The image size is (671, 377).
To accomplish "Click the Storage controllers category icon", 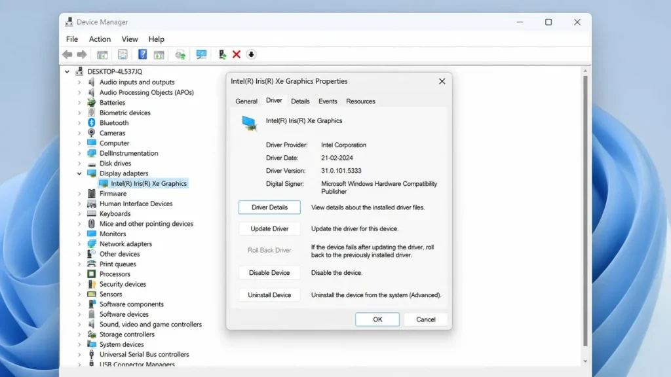I will (92, 334).
